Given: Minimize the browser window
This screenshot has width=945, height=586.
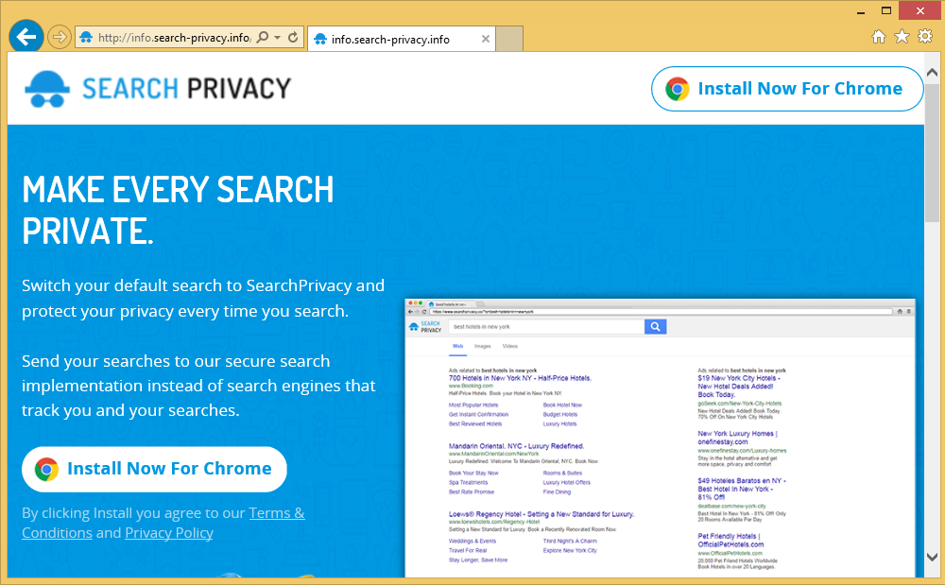Looking at the screenshot, I should pos(861,10).
